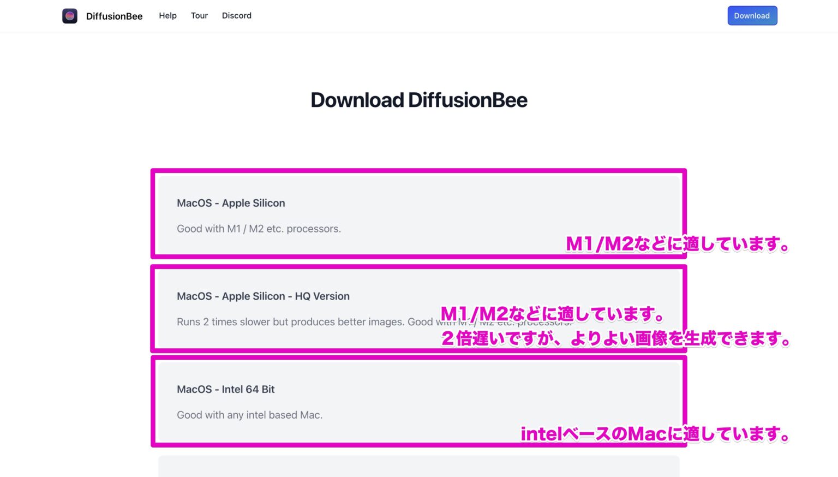Click the Download DiffusionBee heading
838x477 pixels.
click(418, 100)
